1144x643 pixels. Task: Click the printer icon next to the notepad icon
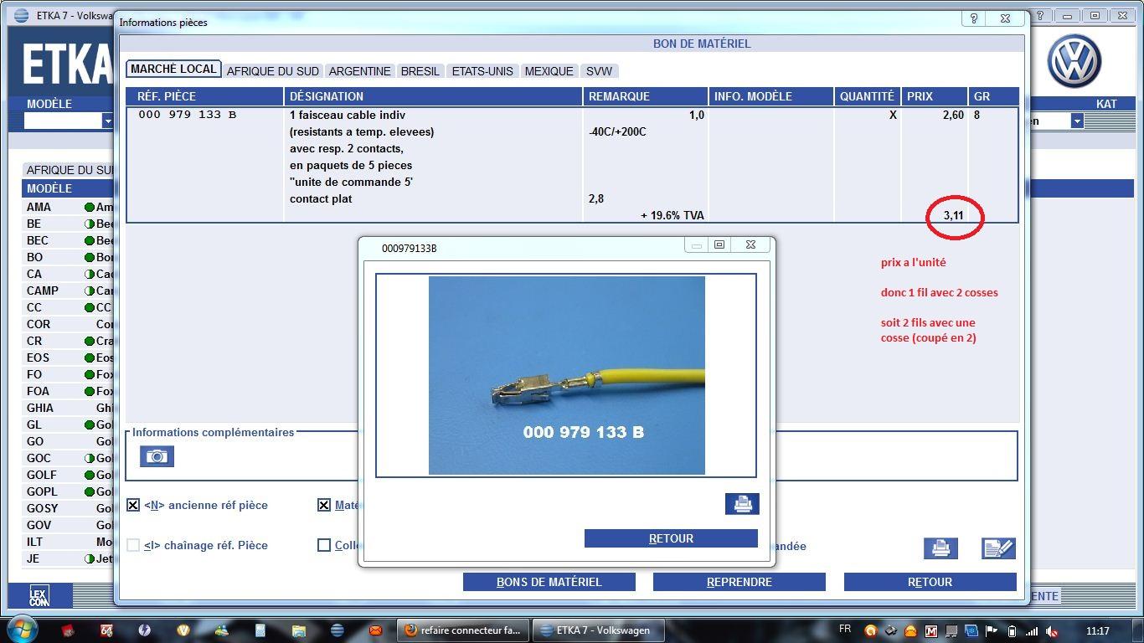tap(940, 548)
